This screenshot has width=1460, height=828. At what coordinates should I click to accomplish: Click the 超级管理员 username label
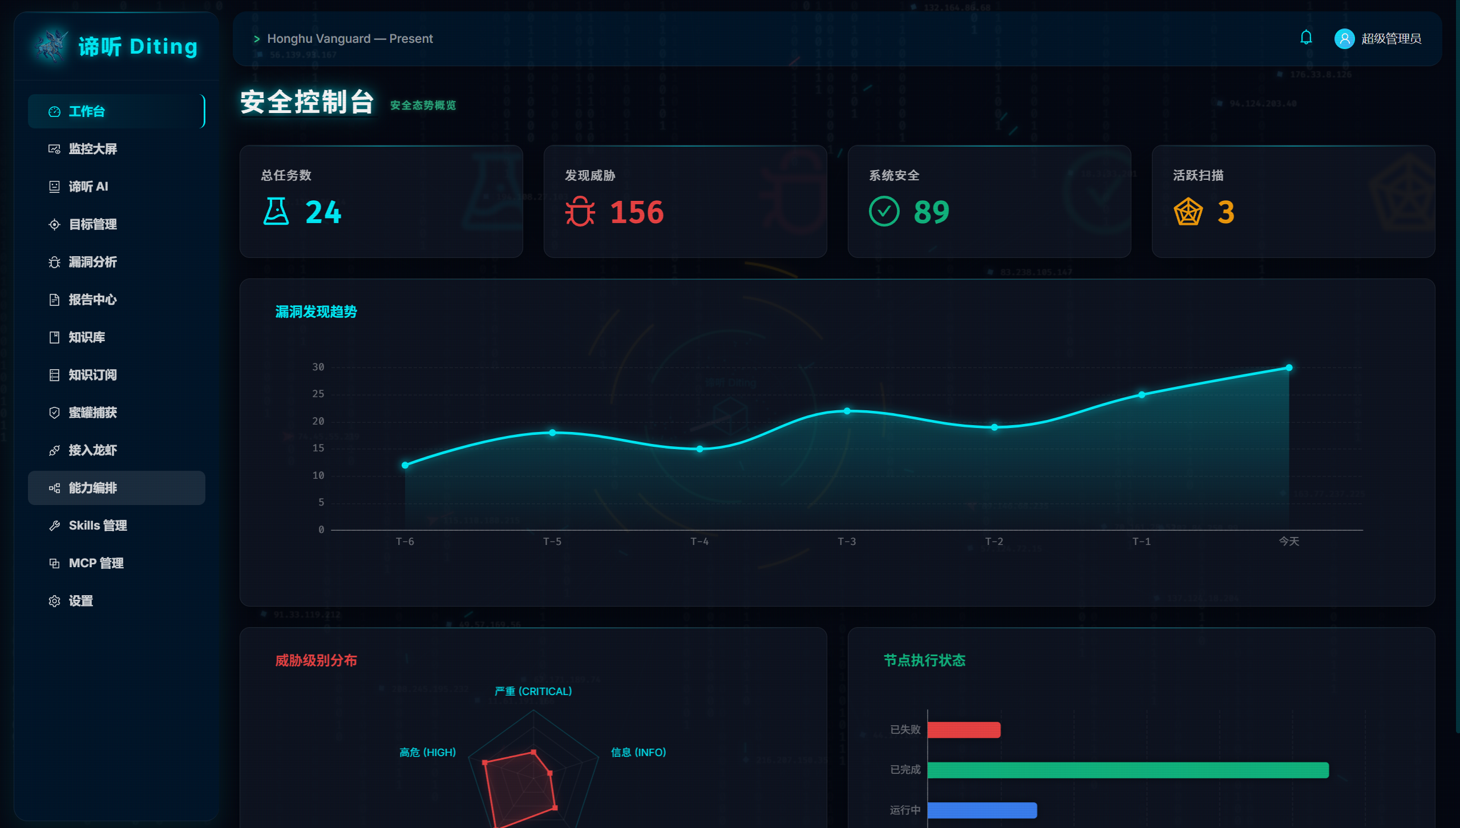(1391, 38)
